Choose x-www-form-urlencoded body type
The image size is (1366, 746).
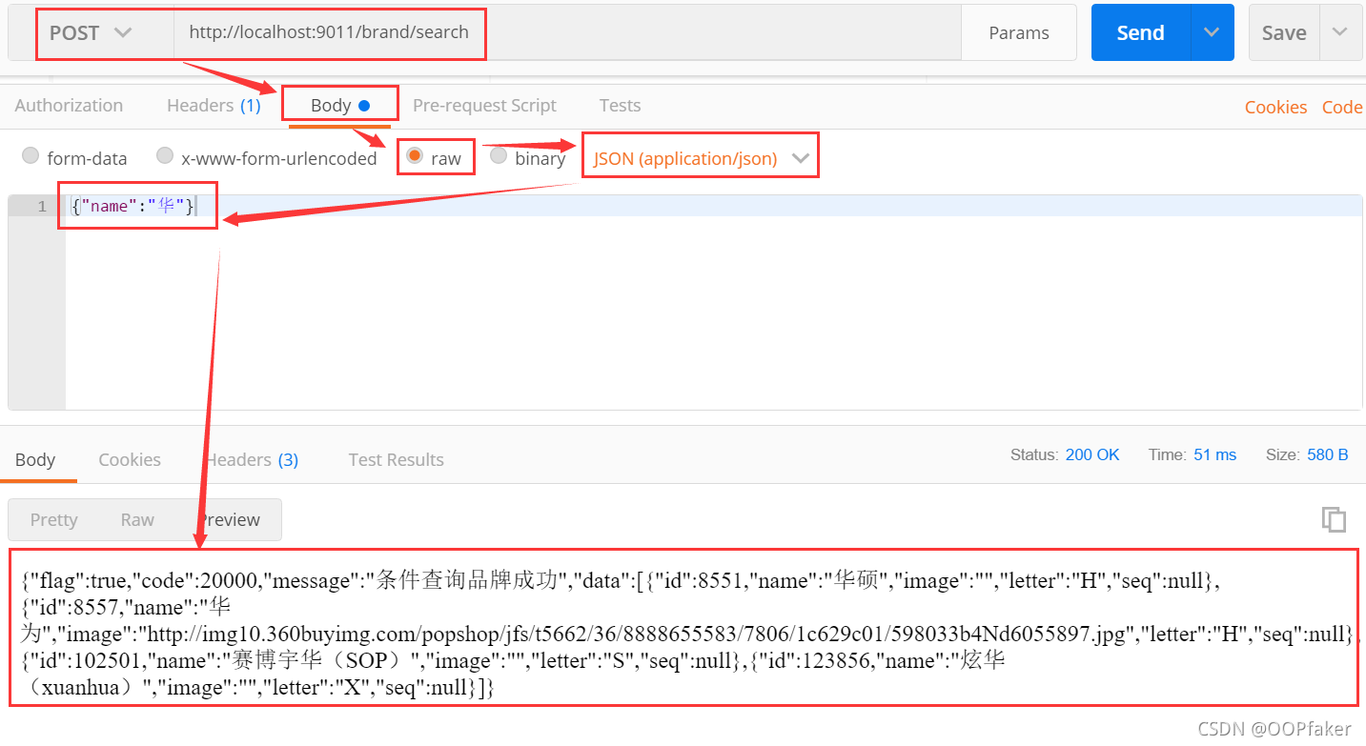coord(165,155)
